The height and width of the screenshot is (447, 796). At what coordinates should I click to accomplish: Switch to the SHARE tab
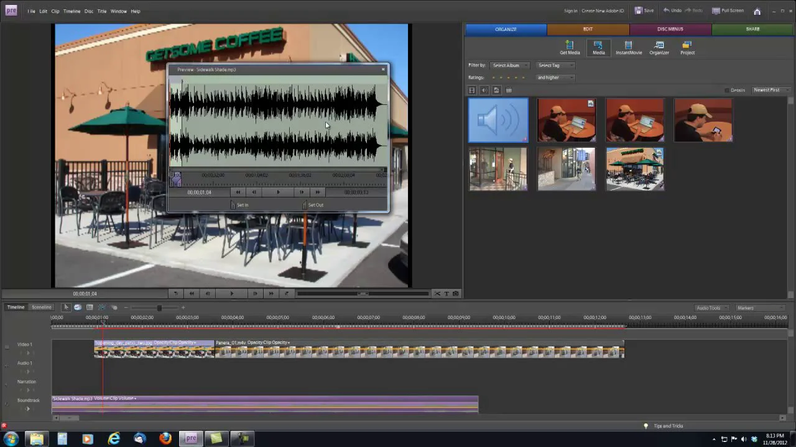pos(753,29)
